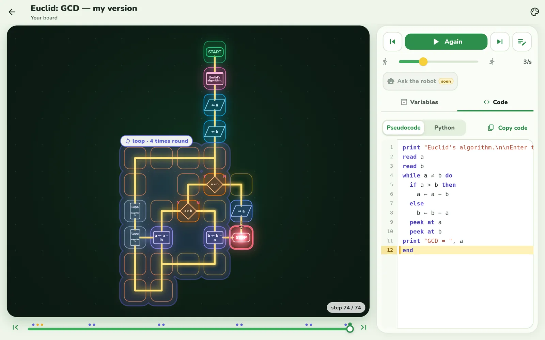Image resolution: width=545 pixels, height=340 pixels.
Task: Click the green Again play button
Action: click(x=446, y=42)
